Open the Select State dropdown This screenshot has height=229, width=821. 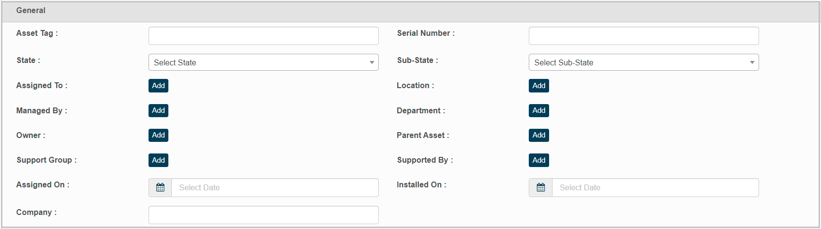pos(263,62)
